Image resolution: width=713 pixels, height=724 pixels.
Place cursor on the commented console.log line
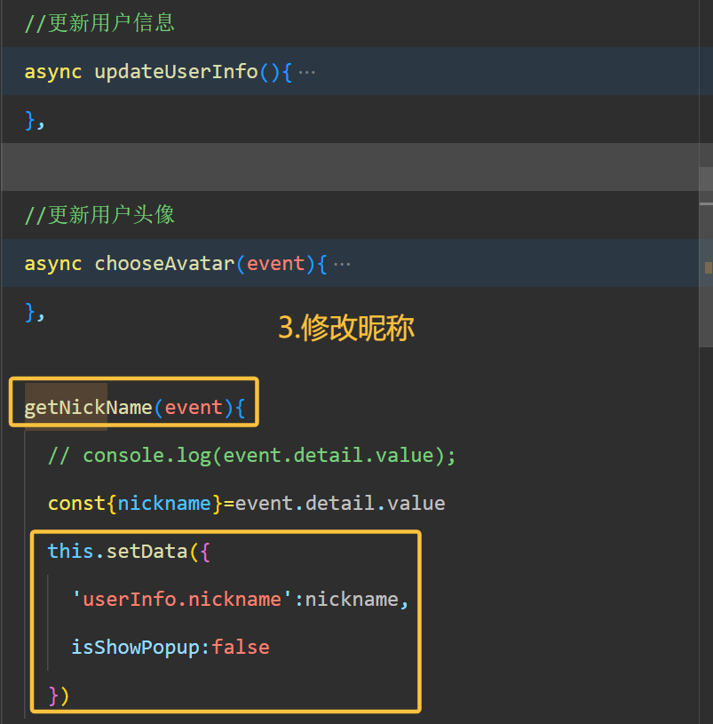coord(252,456)
